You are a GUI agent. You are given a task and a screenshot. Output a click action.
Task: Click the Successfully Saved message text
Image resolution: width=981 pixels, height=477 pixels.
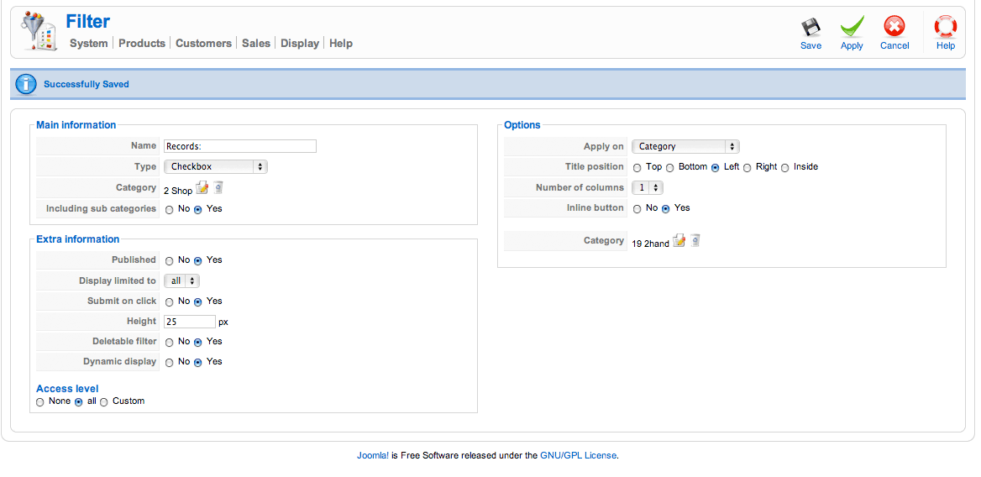tap(87, 84)
